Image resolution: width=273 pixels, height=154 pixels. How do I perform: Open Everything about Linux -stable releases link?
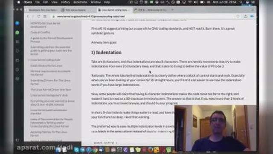pyautogui.click(x=52, y=103)
